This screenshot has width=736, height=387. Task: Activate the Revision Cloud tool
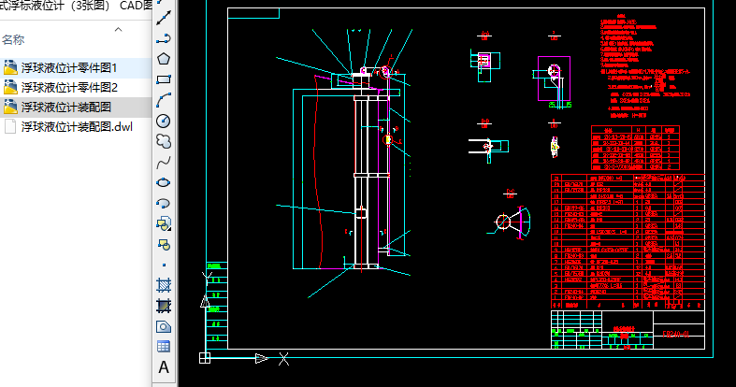pyautogui.click(x=164, y=140)
